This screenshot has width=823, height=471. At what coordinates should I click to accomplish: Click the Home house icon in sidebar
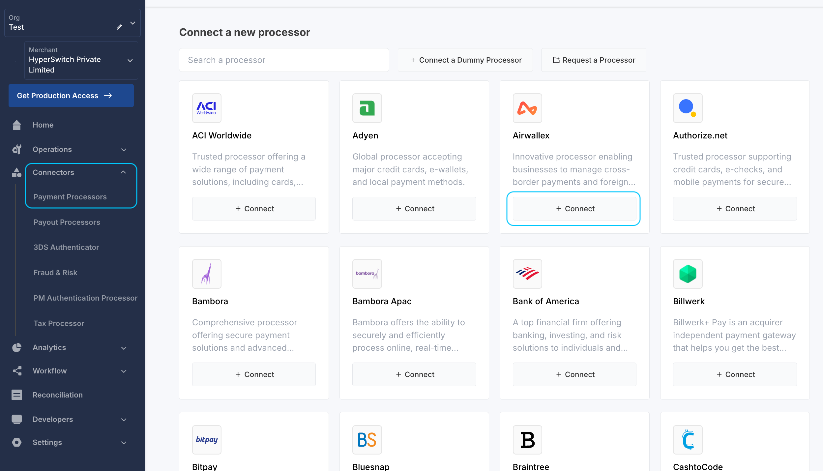(16, 125)
